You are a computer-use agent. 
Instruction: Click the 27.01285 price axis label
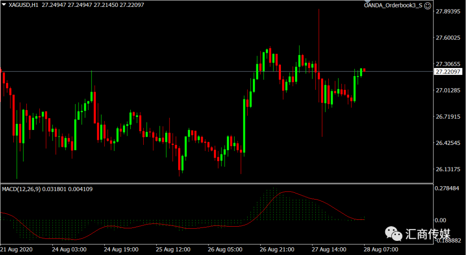click(448, 90)
